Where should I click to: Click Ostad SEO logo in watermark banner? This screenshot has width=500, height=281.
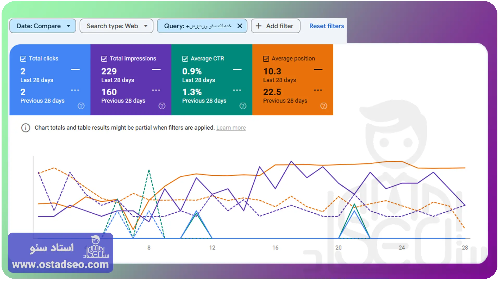point(96,247)
